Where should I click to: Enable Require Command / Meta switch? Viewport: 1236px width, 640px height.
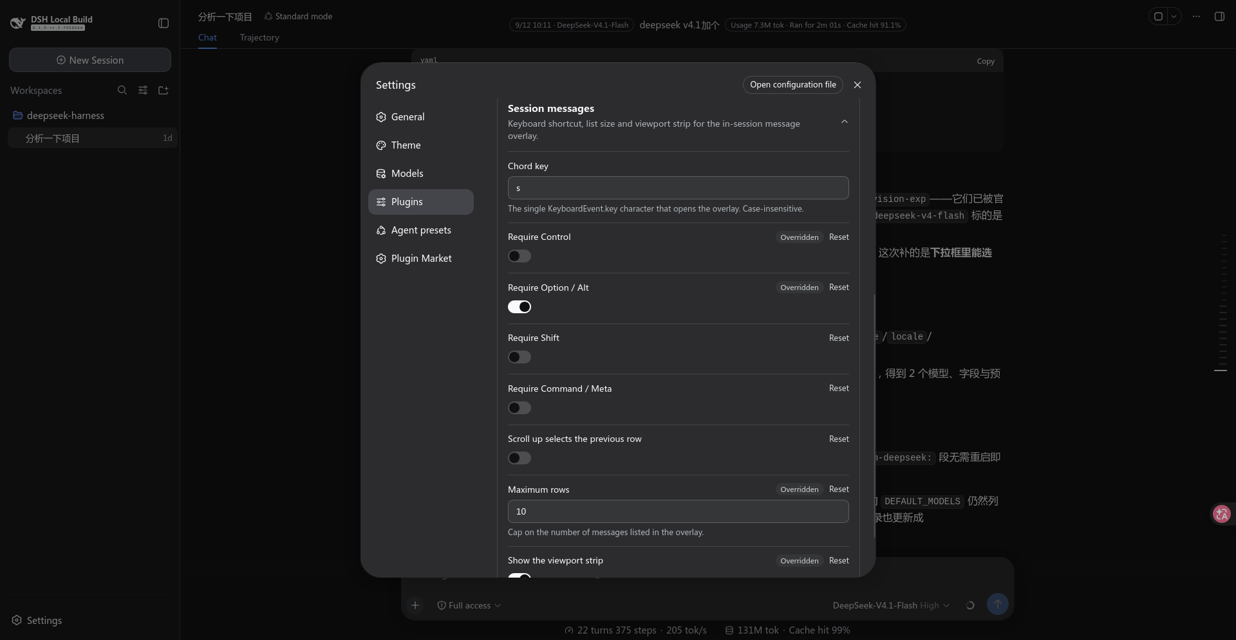520,408
